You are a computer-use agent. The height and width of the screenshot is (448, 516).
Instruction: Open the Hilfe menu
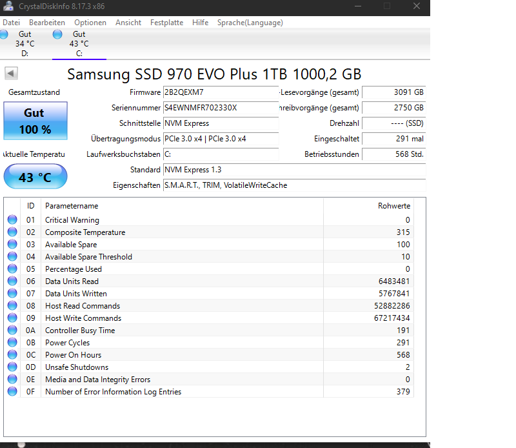(200, 22)
